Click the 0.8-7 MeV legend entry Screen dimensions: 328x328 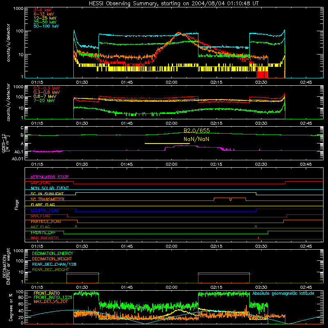click(45, 96)
